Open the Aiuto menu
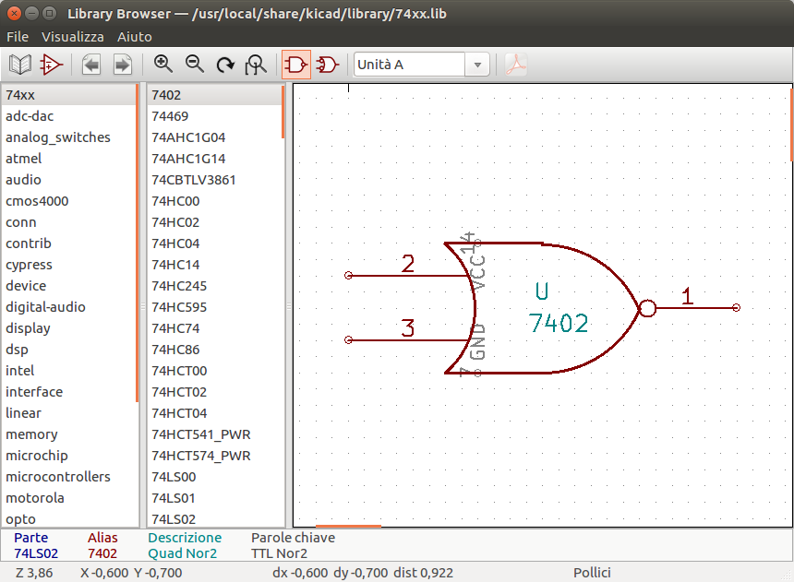This screenshot has width=794, height=582. pos(135,37)
